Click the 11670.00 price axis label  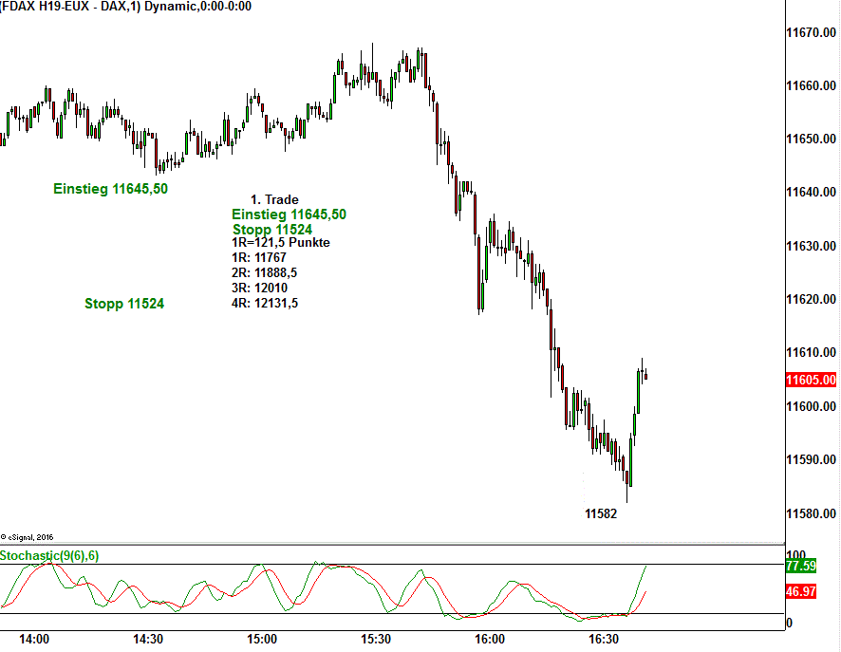811,33
